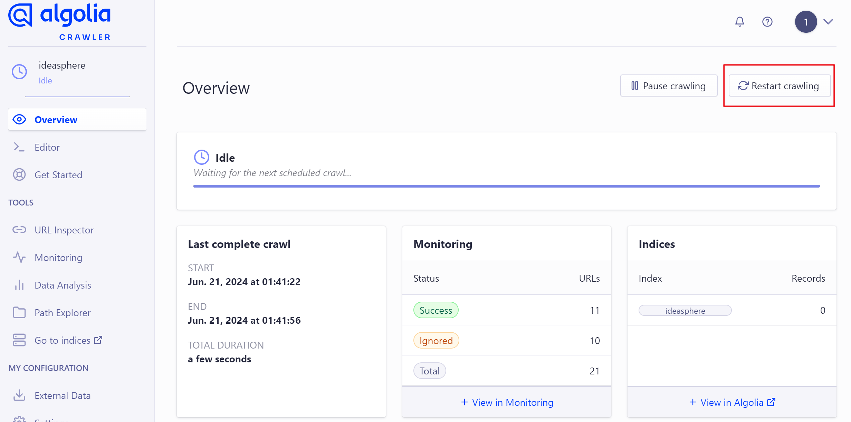Click the Ignored URL count 10
The height and width of the screenshot is (422, 851).
594,341
